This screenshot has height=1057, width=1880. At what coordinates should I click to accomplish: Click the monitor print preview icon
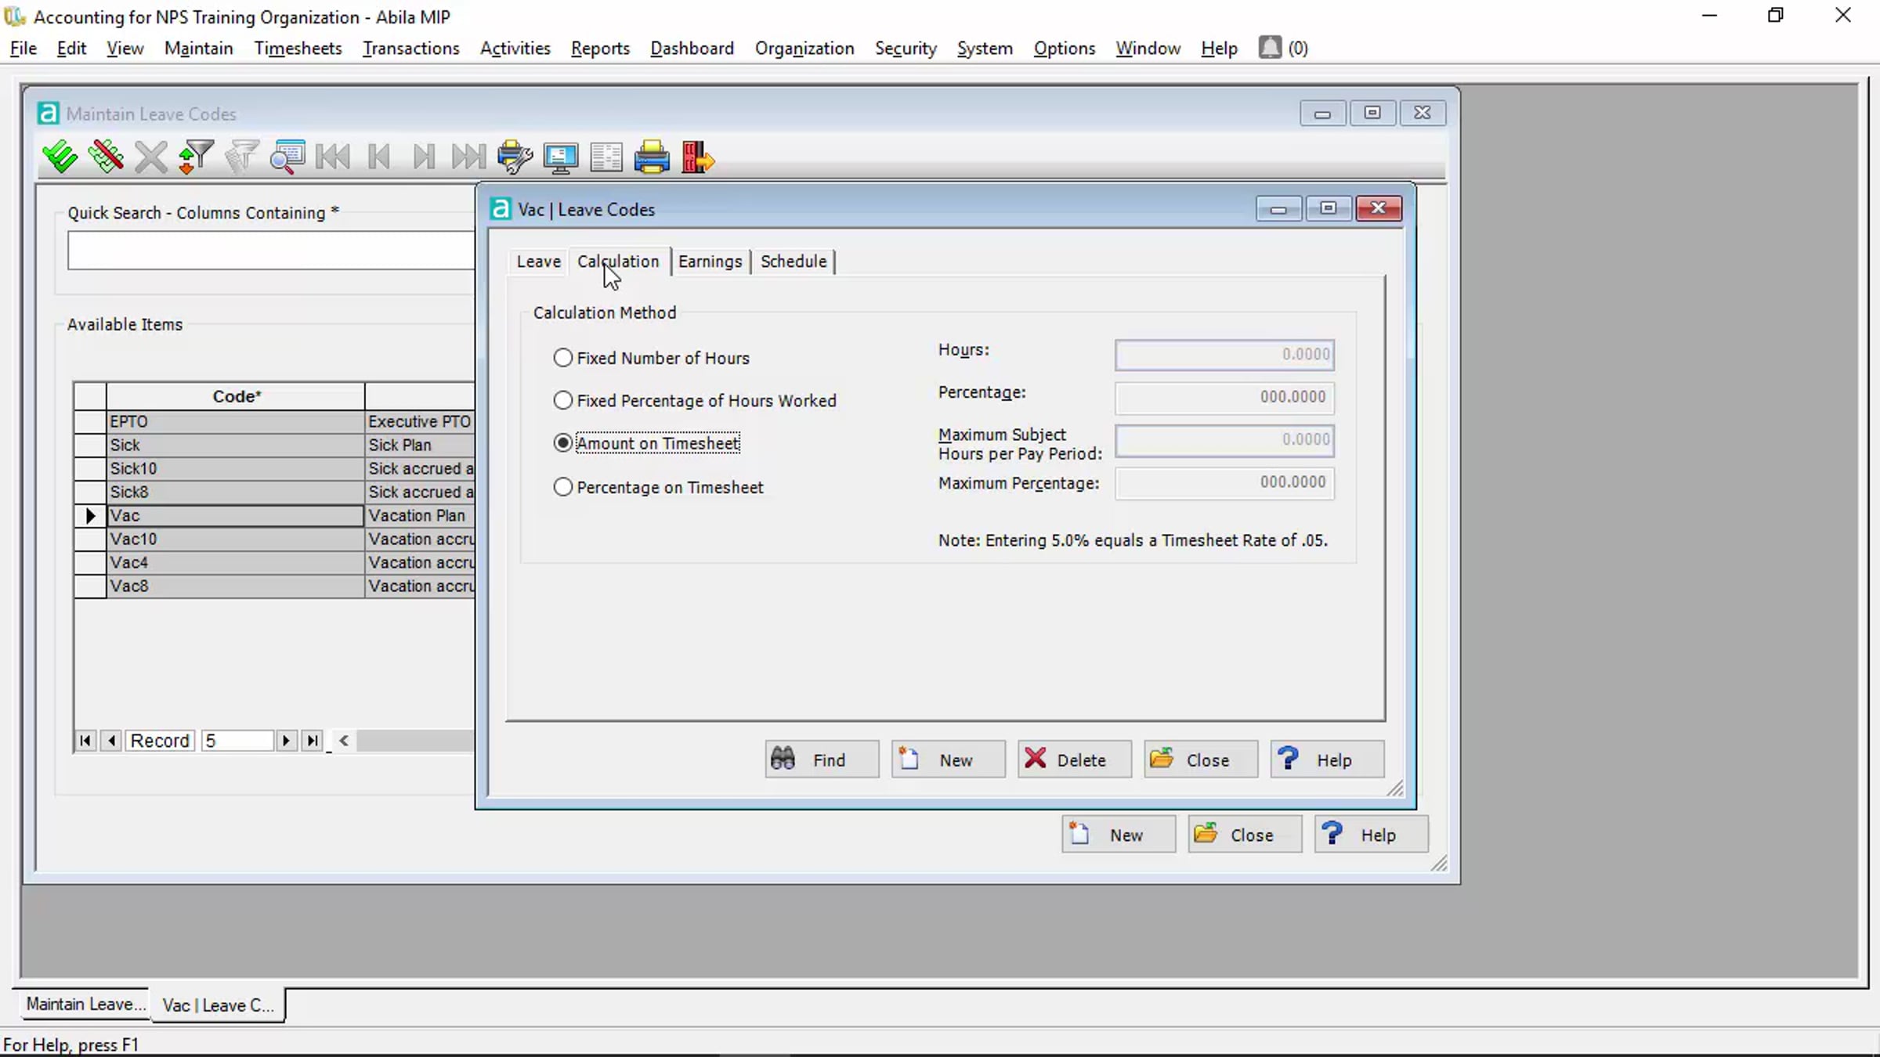pyautogui.click(x=561, y=157)
